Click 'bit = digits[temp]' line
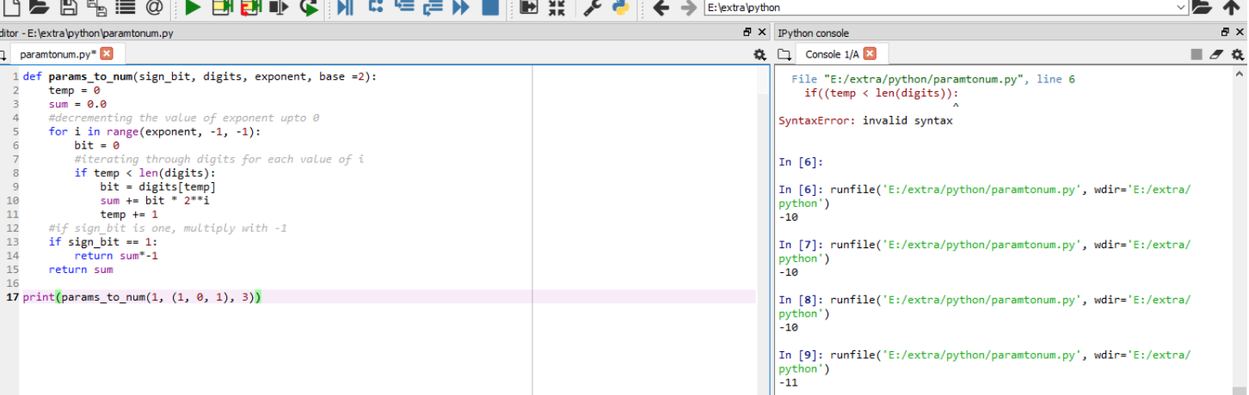This screenshot has height=395, width=1249. click(x=158, y=186)
